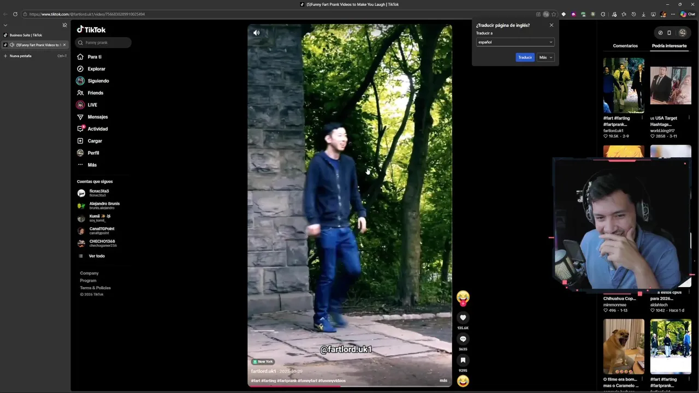The image size is (699, 393).
Task: Open the Más dropdown in translate popup
Action: click(x=546, y=57)
